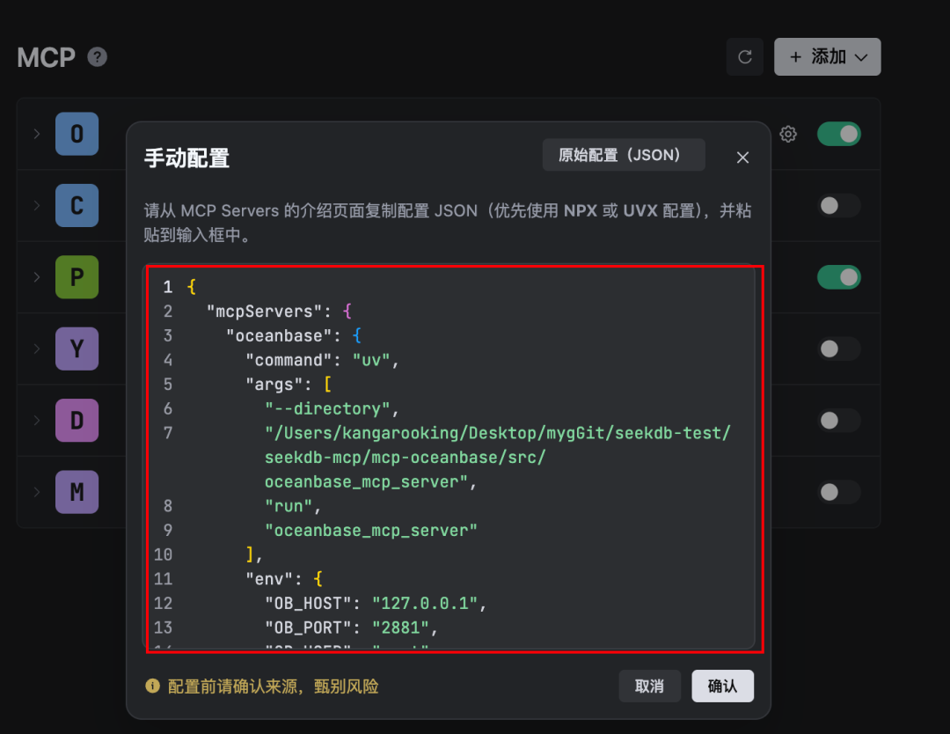
Task: Click 确认 to confirm configuration
Action: coord(722,686)
